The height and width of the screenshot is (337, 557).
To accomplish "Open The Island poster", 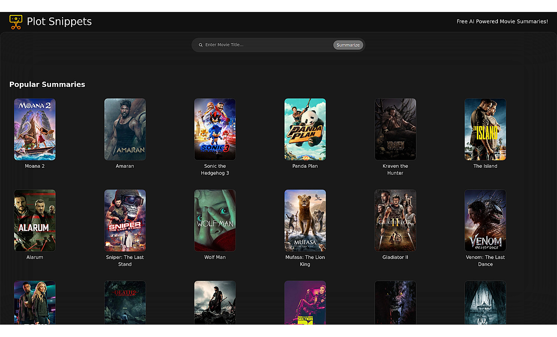I will (485, 130).
